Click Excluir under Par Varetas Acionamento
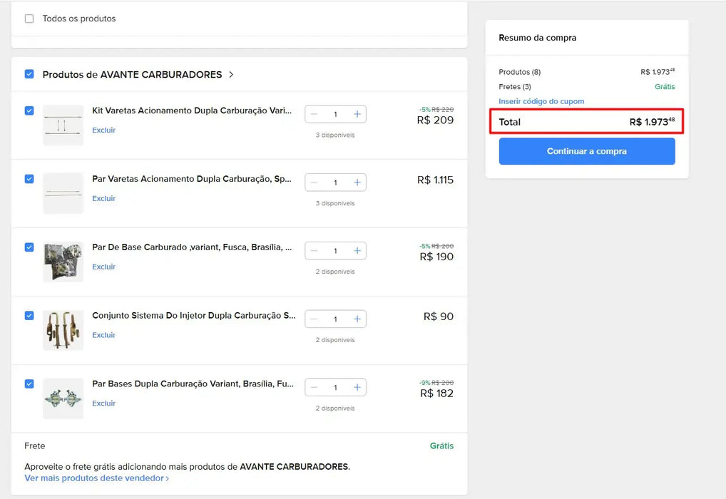This screenshot has width=726, height=499. [103, 199]
